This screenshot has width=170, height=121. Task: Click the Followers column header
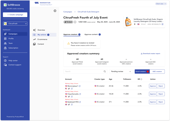tap(127, 79)
